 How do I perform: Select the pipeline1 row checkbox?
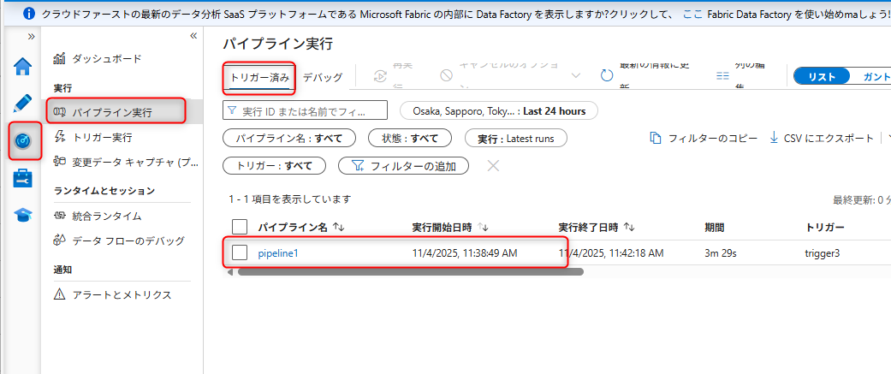pos(241,252)
